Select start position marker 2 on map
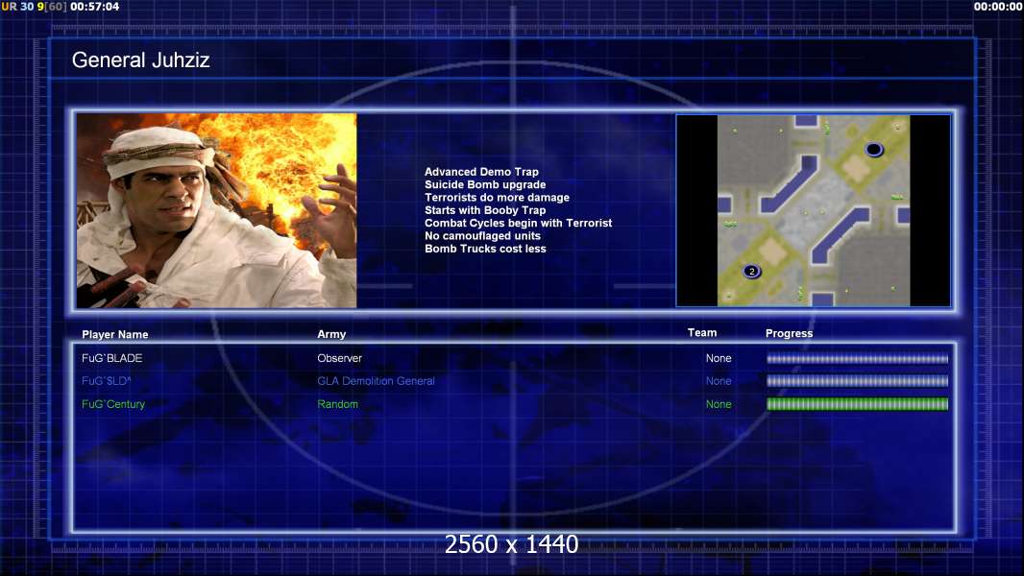The width and height of the screenshot is (1024, 576). pyautogui.click(x=752, y=272)
